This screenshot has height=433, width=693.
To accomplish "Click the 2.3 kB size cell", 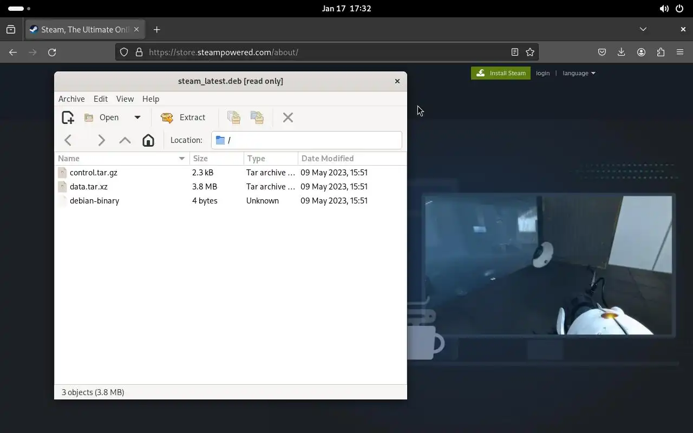I will point(202,173).
